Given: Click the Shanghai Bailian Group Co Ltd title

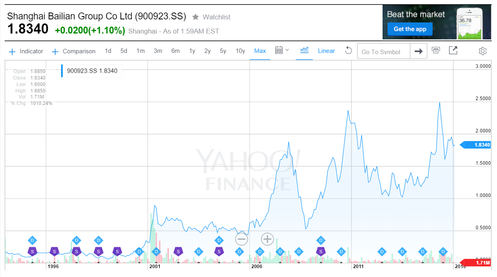Looking at the screenshot, I should tap(97, 17).
